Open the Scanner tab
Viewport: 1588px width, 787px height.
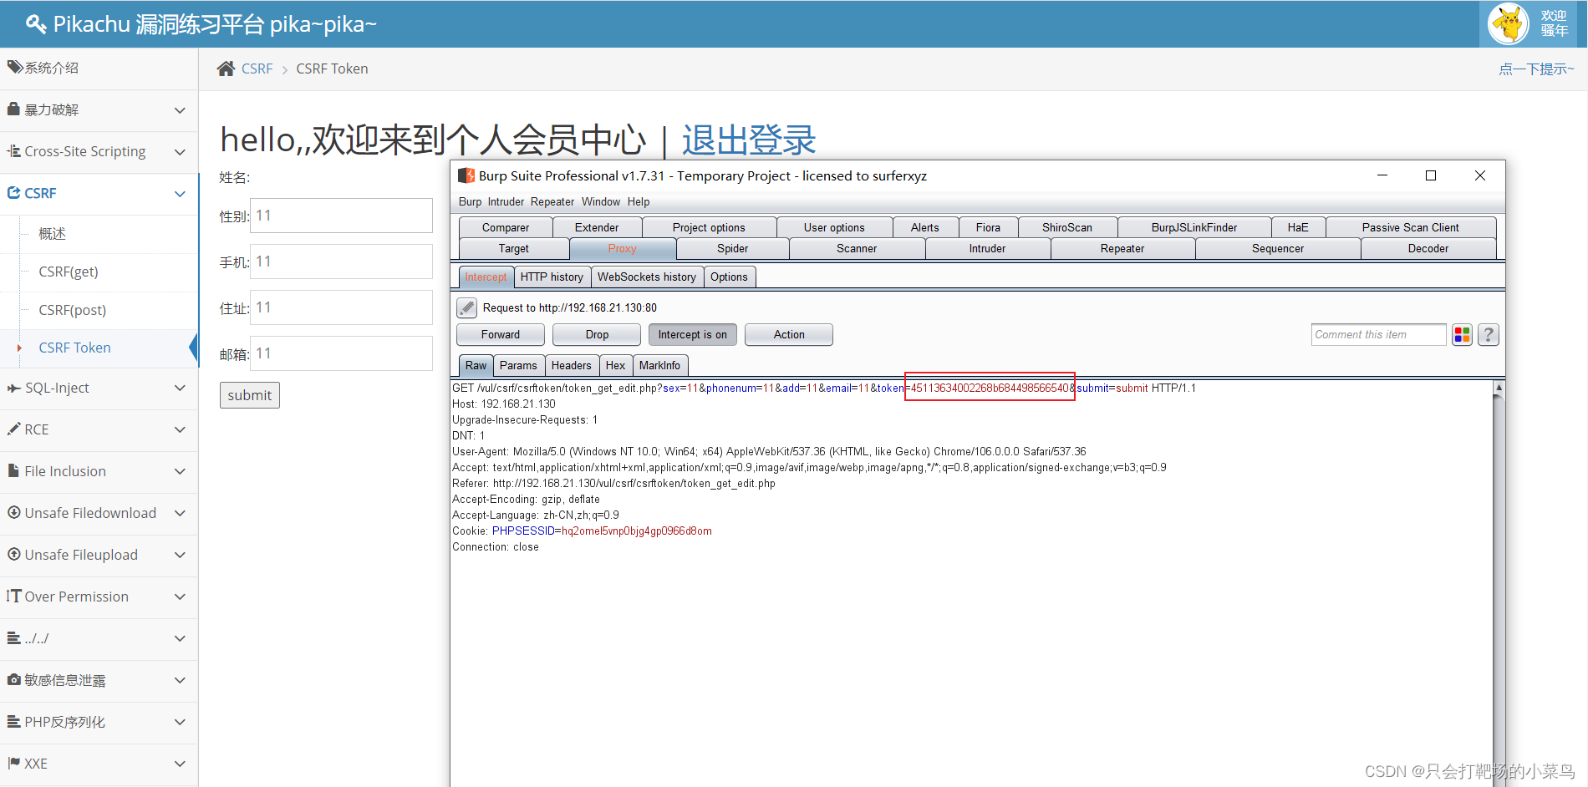coord(857,249)
